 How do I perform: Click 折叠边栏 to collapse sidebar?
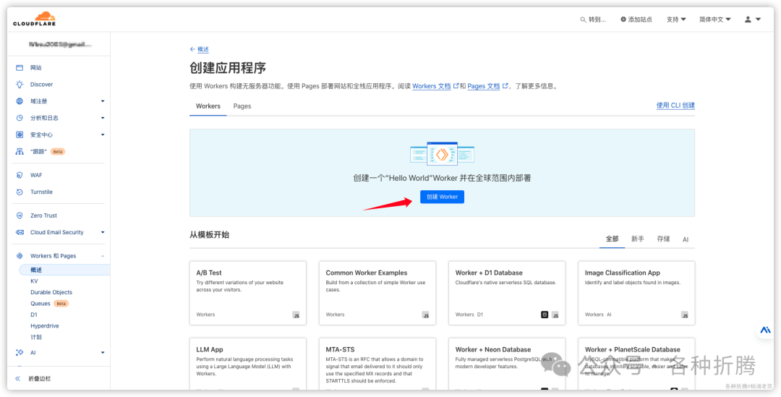pos(39,379)
